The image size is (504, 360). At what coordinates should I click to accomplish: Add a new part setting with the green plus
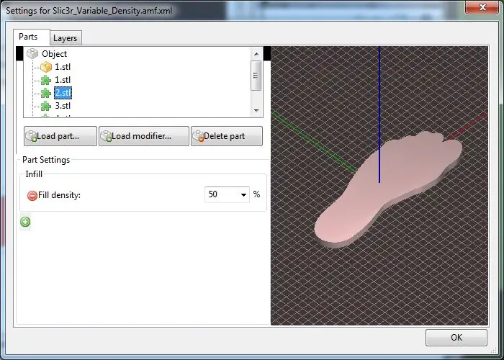[25, 222]
